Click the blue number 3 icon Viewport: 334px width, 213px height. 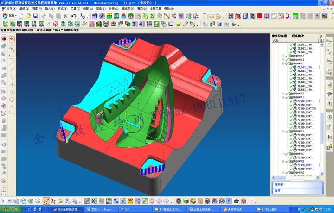(x=135, y=24)
